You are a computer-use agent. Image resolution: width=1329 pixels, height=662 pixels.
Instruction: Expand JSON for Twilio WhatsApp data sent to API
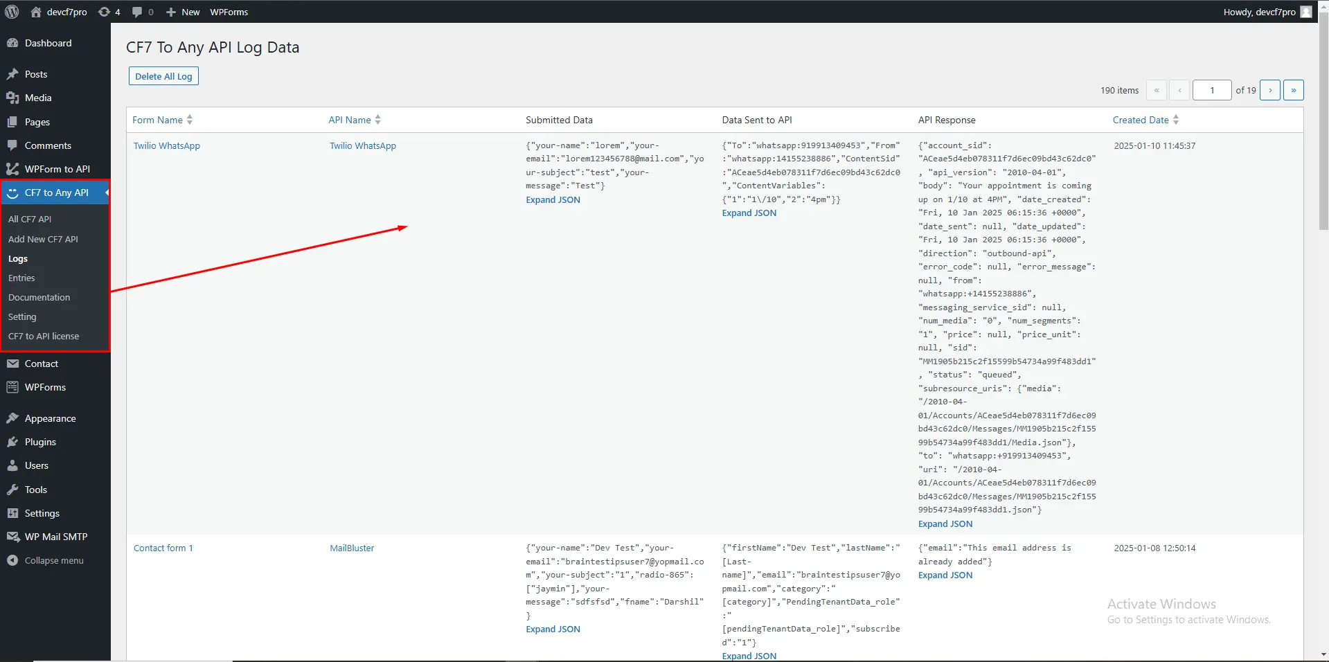[749, 213]
